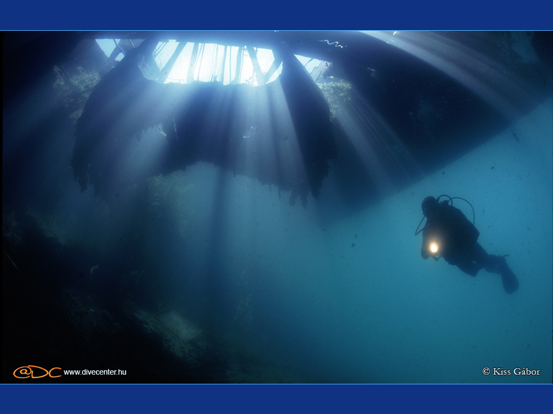
Task: Click the orange @DC logo
Action: pyautogui.click(x=37, y=372)
